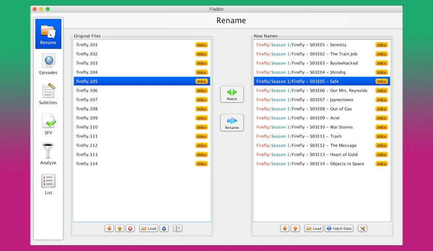Viewport: 433px width, 251px height.
Task: Select new name S01E12 – The Message
Action: pyautogui.click(x=322, y=145)
